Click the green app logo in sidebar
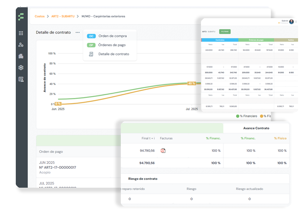The height and width of the screenshot is (211, 304). pos(21,17)
